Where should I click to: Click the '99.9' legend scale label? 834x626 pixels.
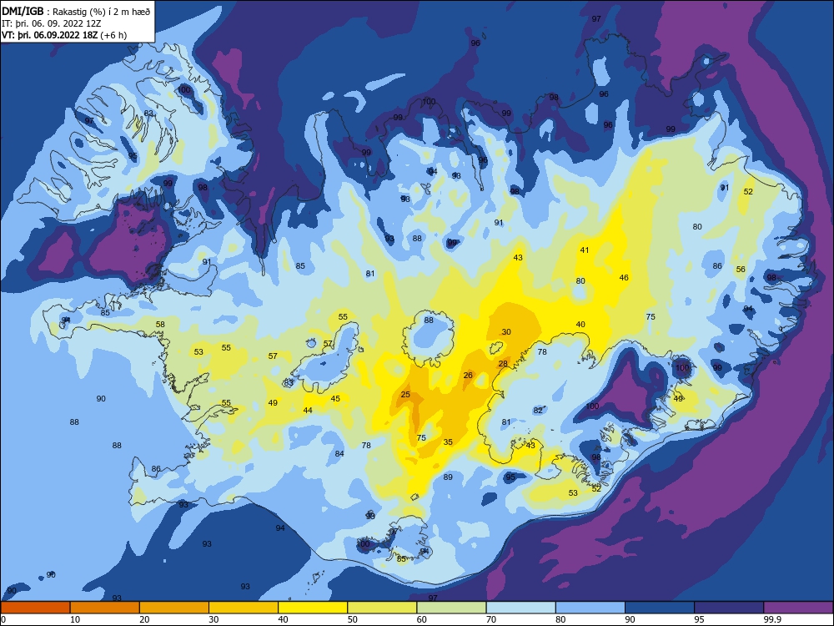point(771,619)
